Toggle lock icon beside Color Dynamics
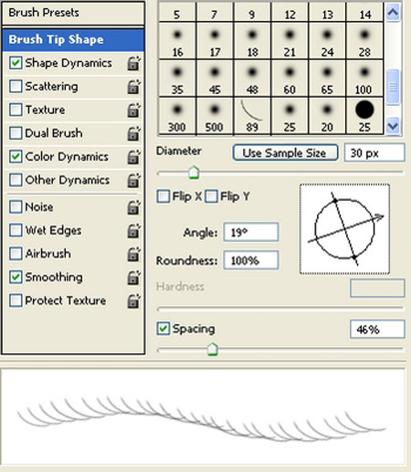 coord(133,157)
